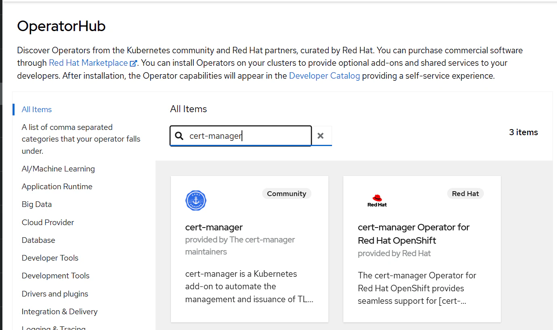Select the All Items category
The width and height of the screenshot is (557, 330).
click(x=37, y=109)
